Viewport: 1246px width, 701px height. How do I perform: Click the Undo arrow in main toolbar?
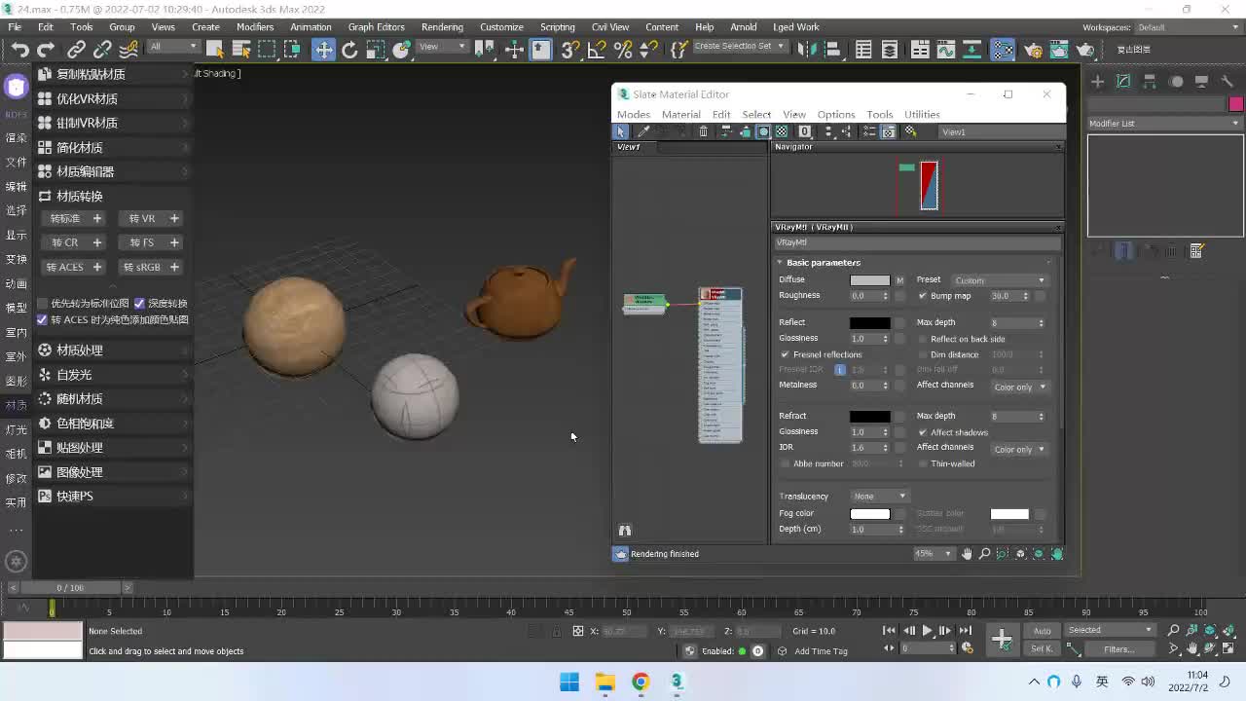click(x=19, y=50)
